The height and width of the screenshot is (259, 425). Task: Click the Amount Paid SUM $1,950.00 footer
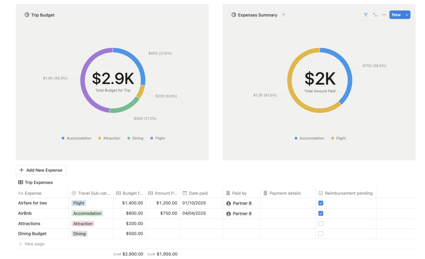[x=163, y=254]
